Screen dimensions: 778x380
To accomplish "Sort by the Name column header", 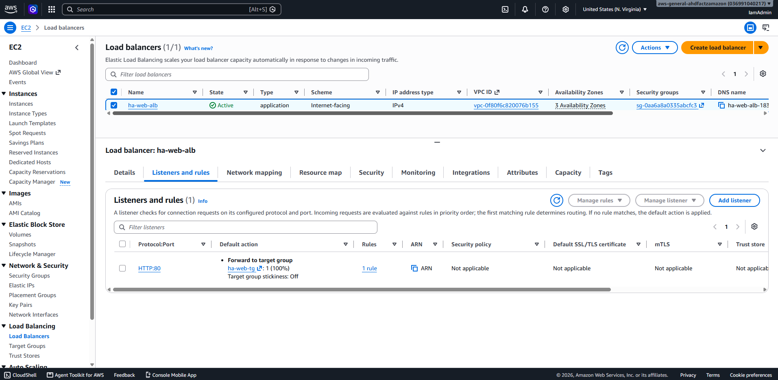I will pos(136,92).
